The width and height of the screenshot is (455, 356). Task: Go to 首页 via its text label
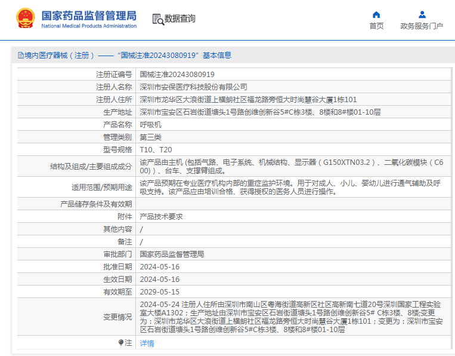376,26
